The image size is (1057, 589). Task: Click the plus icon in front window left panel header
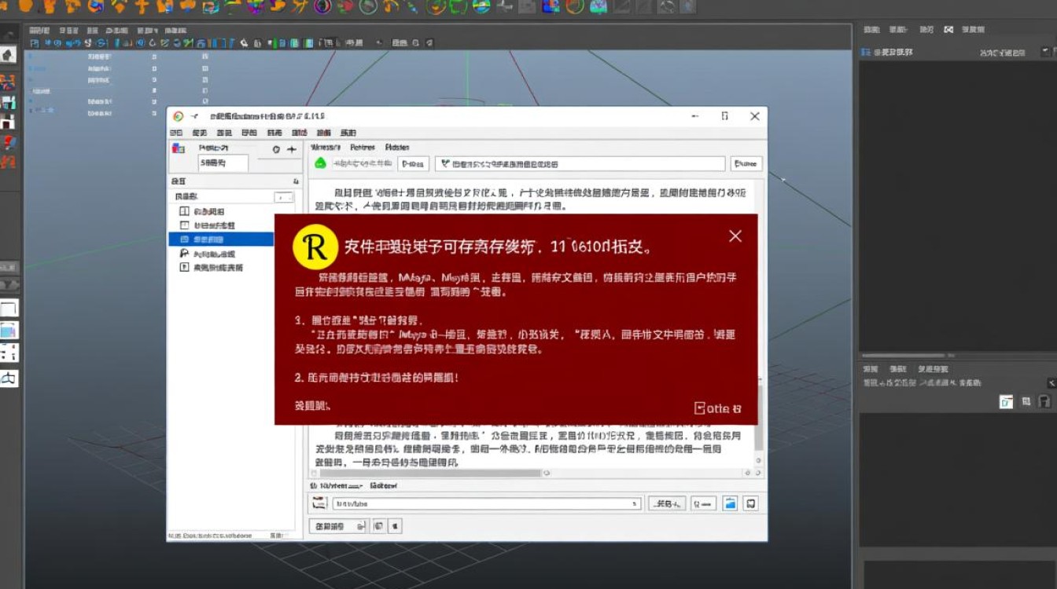(x=292, y=149)
